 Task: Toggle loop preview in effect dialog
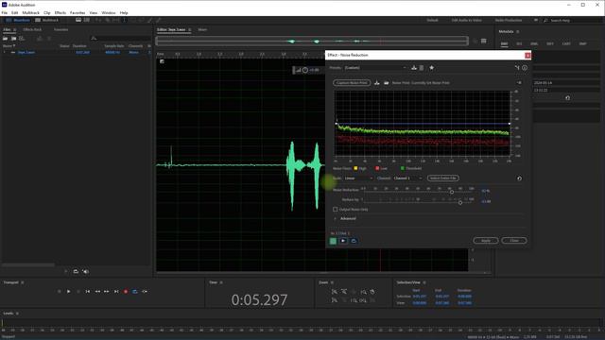pos(354,241)
